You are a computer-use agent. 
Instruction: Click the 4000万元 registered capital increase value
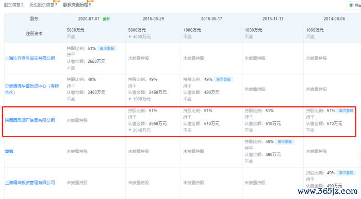coord(142,37)
